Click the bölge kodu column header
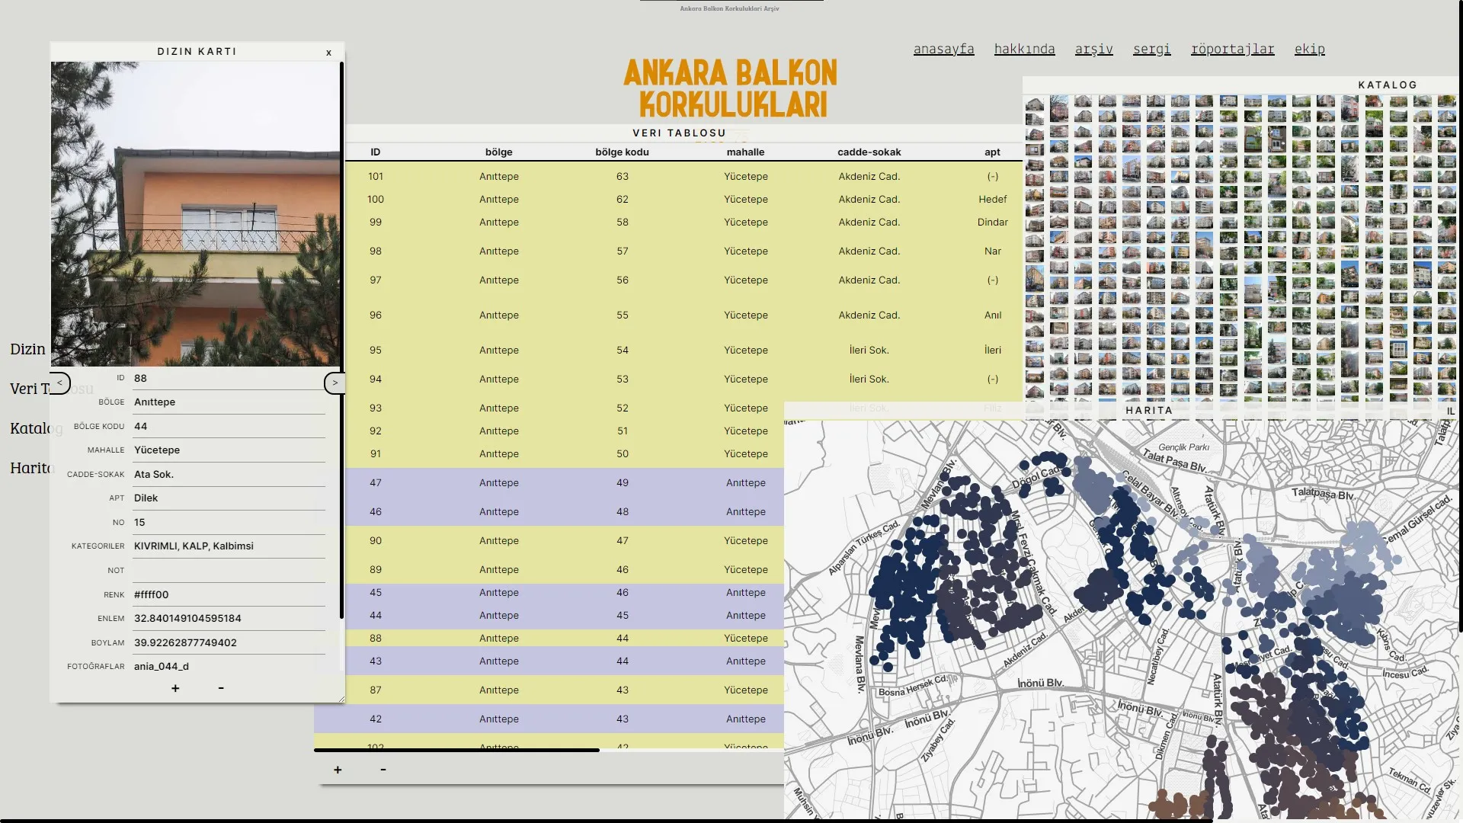The height and width of the screenshot is (823, 1463). click(623, 152)
